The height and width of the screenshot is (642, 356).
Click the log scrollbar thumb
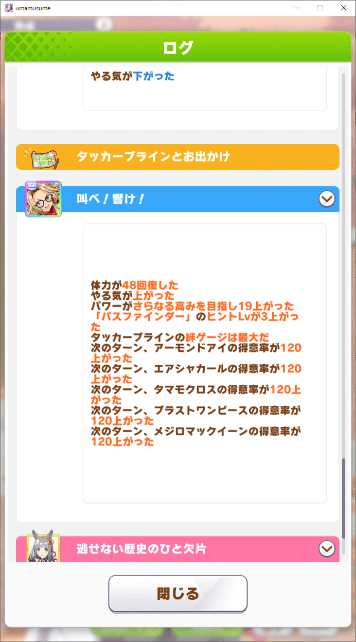tap(344, 498)
